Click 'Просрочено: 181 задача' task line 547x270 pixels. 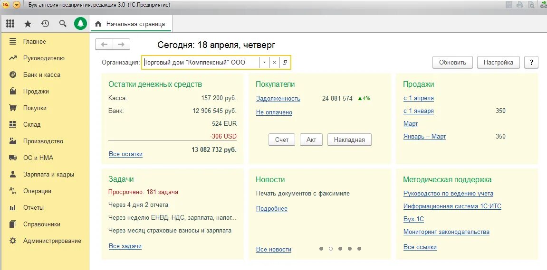point(144,192)
